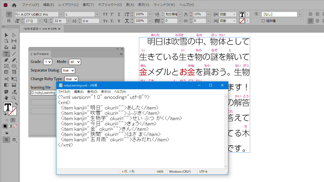Select the Zoom tool

(x=14, y=98)
